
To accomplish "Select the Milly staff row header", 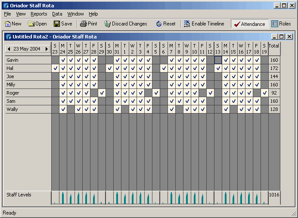I will (28, 85).
